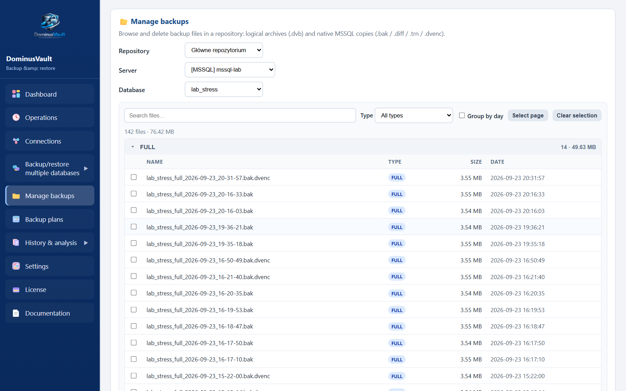Image resolution: width=626 pixels, height=391 pixels.
Task: Click the DATE column header
Action: [x=497, y=162]
